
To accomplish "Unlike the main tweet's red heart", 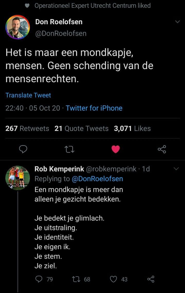I will [x=116, y=149].
